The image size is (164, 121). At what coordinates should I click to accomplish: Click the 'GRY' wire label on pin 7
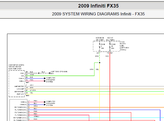click(32, 85)
